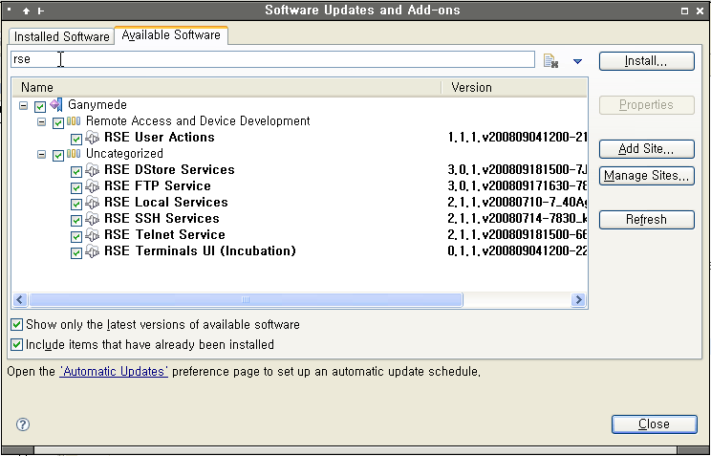This screenshot has height=456, width=711.
Task: Toggle Show only the latest versions checkbox
Action: click(17, 324)
